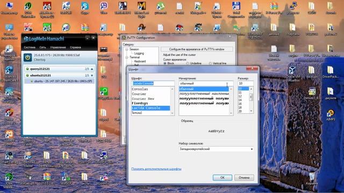Select the Block cursor radio button
The image size is (344, 193).
(x=165, y=63)
